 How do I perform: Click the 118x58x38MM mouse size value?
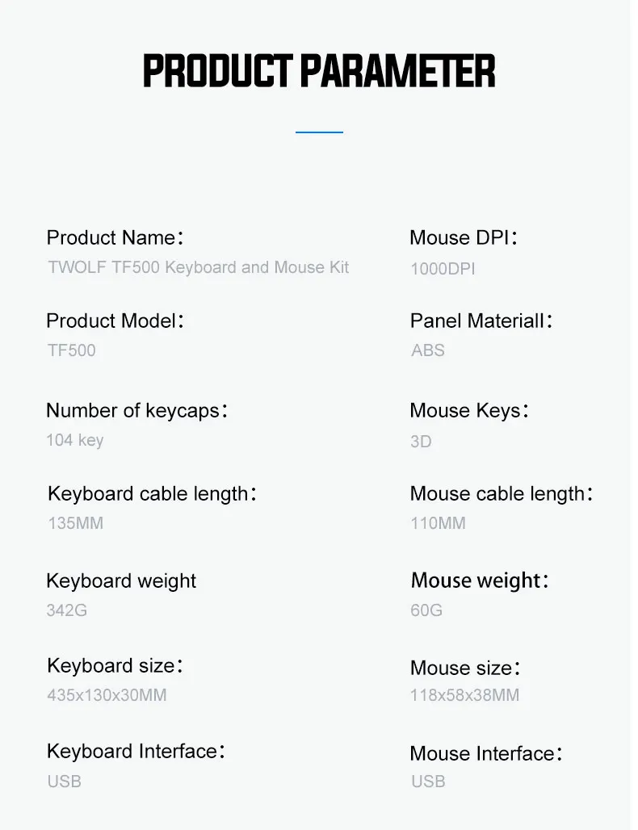(465, 695)
